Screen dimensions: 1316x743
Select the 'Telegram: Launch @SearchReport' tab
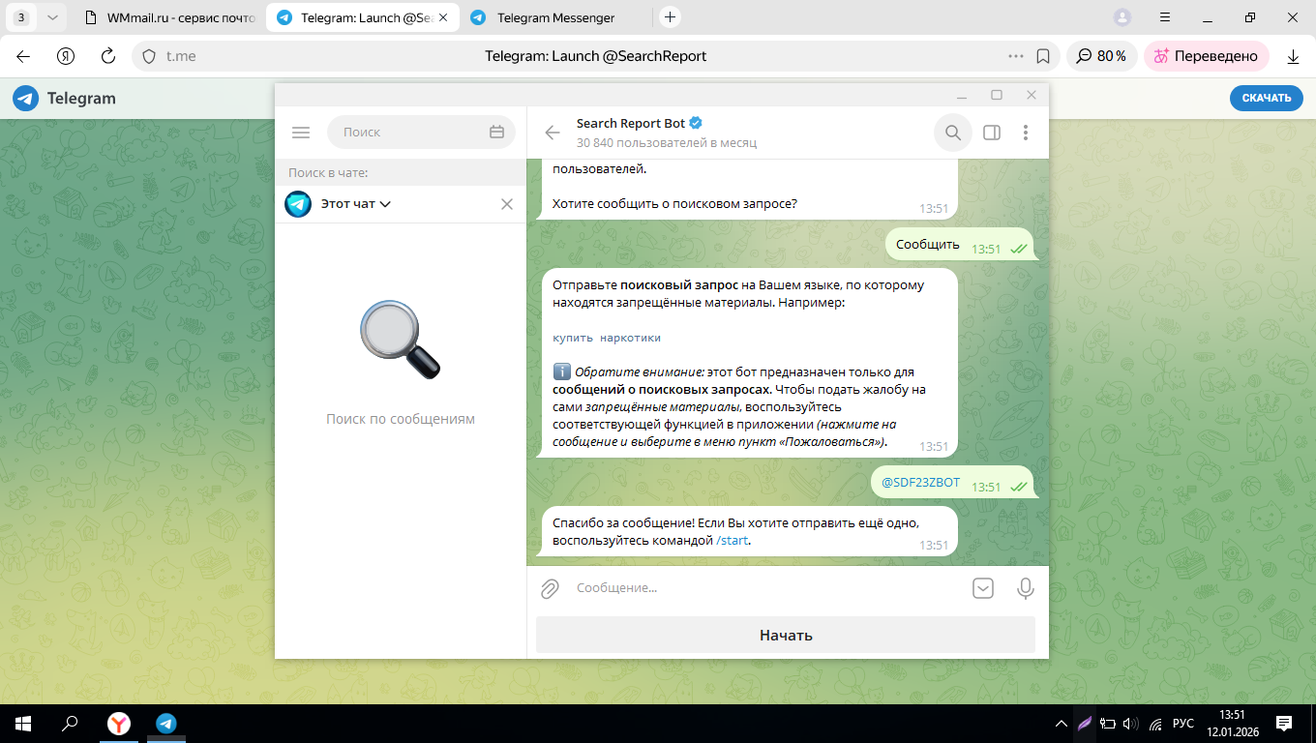363,17
